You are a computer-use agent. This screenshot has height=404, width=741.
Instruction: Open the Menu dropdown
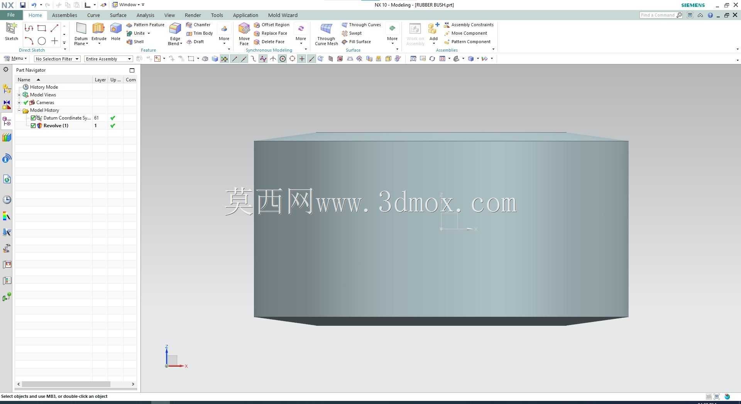[x=15, y=59]
